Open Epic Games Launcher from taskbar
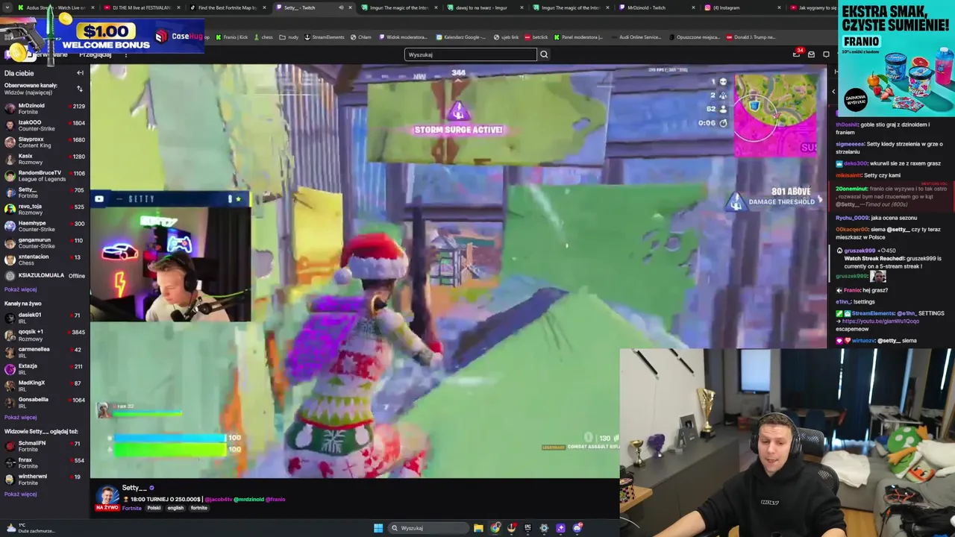955x537 pixels. click(527, 528)
